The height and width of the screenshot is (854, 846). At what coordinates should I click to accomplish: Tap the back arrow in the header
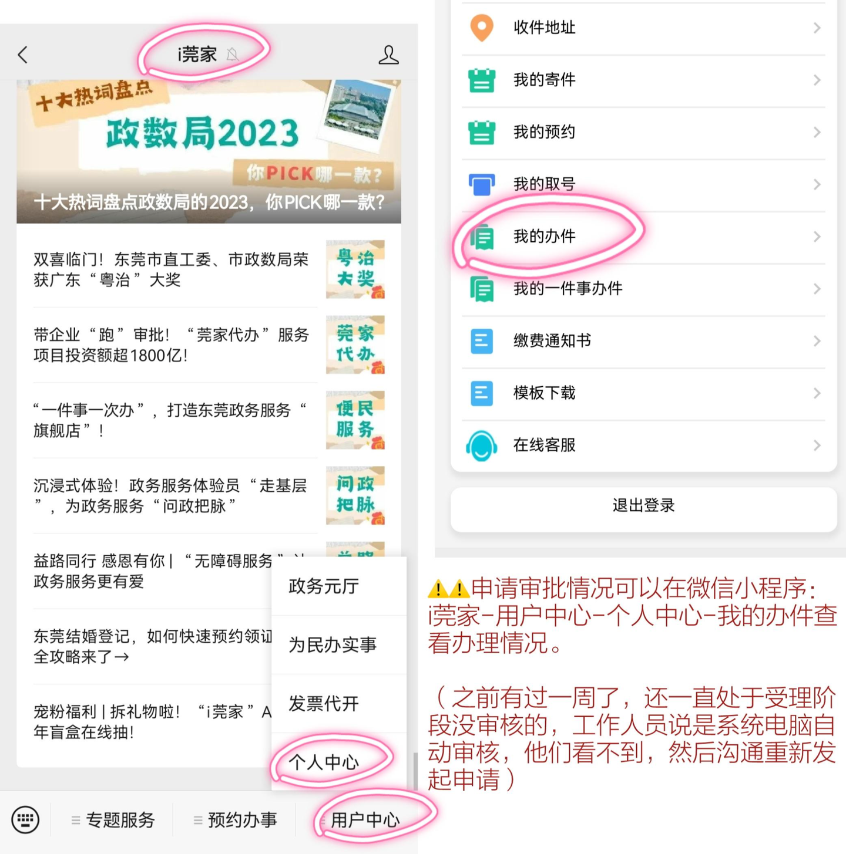pos(23,55)
